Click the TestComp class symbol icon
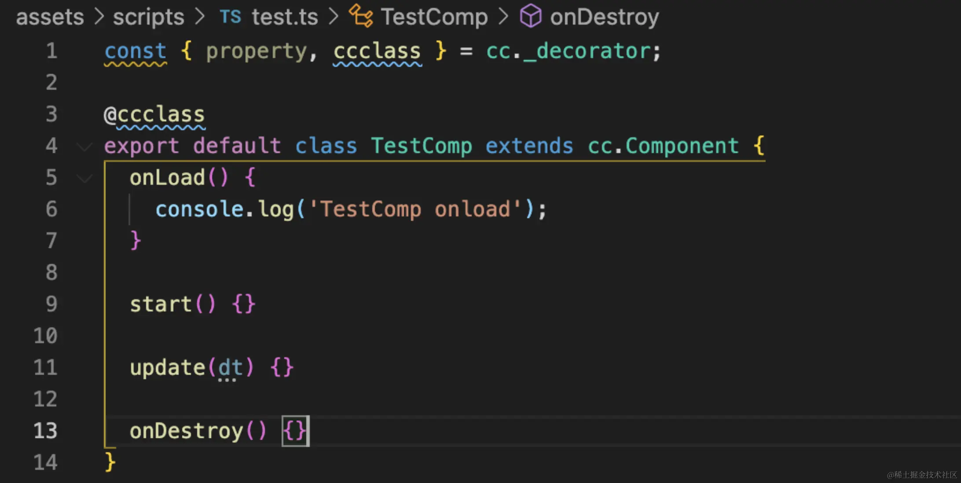 (x=360, y=17)
